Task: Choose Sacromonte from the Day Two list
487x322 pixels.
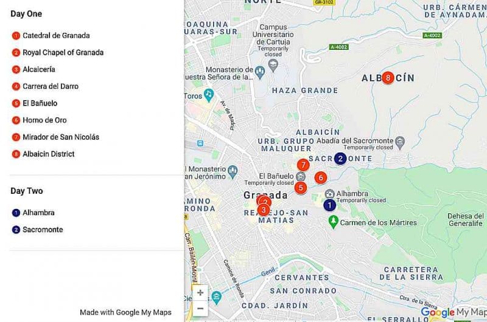Action: click(43, 230)
